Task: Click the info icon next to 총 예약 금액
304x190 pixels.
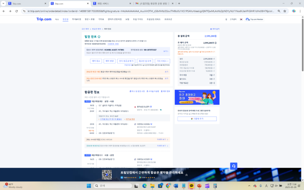Action: 215,43
